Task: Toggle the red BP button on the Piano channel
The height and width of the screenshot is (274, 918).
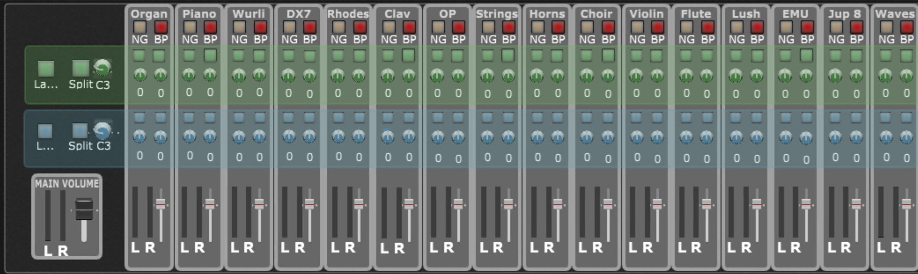Action: coord(210,27)
